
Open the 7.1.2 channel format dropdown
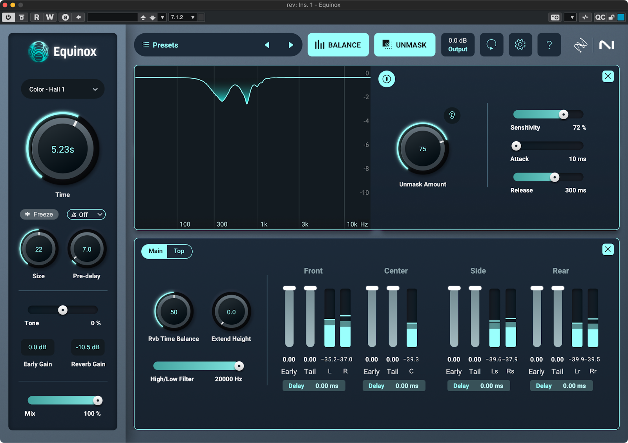pyautogui.click(x=183, y=17)
